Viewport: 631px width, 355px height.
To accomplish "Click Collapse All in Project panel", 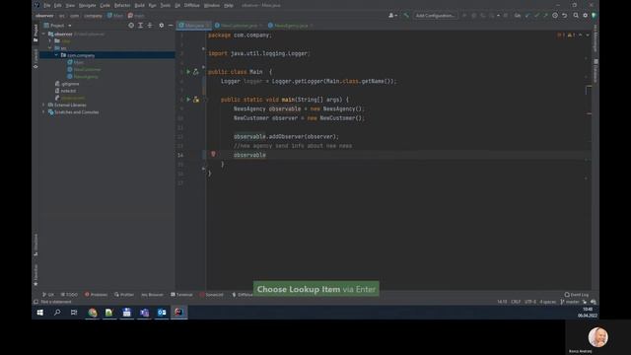I will point(150,26).
